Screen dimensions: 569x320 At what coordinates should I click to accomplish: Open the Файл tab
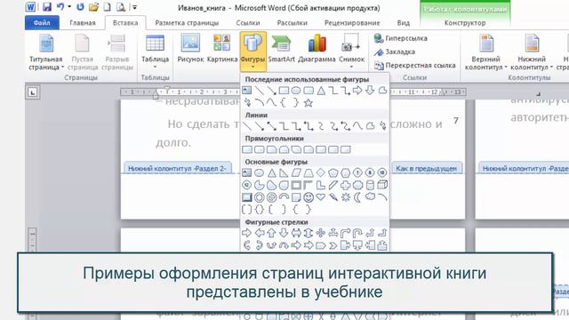(x=42, y=23)
